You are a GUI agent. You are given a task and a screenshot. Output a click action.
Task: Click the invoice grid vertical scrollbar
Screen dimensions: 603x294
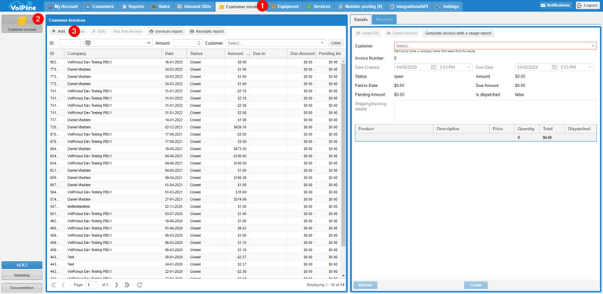pyautogui.click(x=343, y=154)
